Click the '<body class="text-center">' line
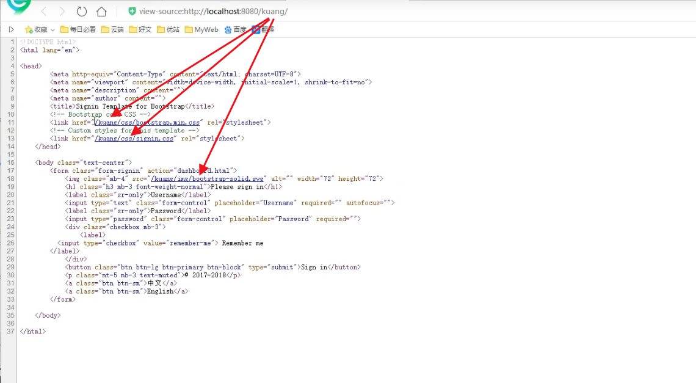The image size is (696, 383). (84, 162)
